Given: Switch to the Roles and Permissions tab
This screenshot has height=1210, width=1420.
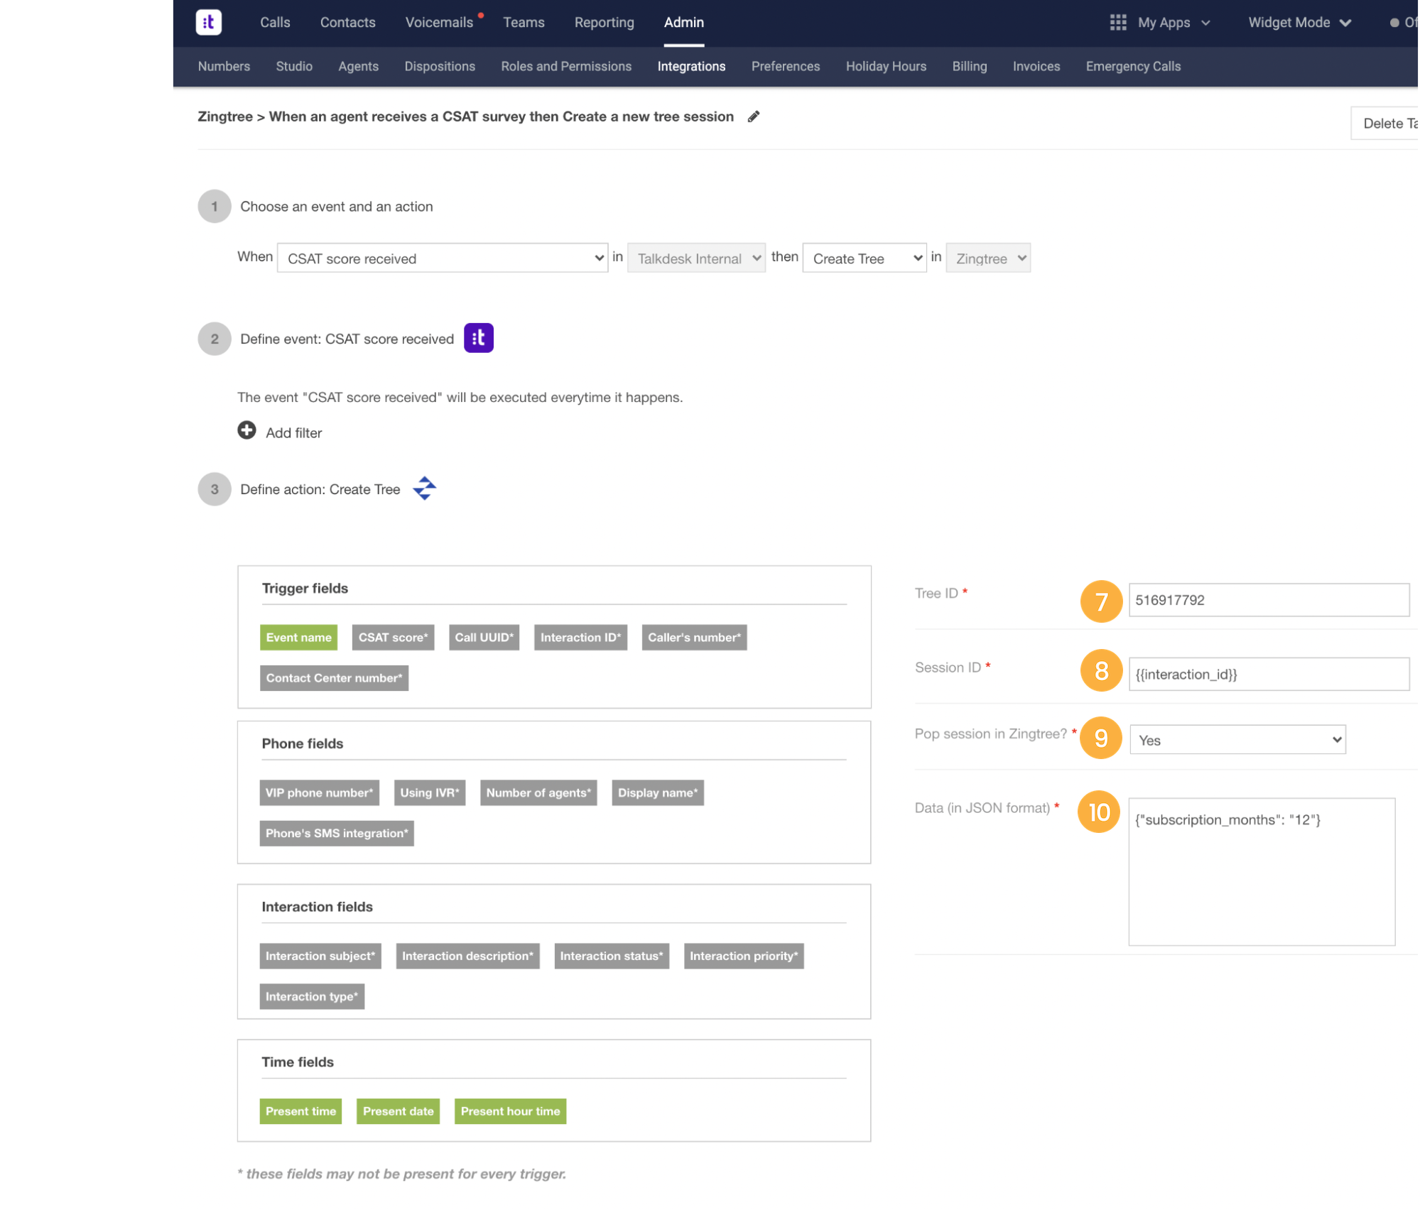Looking at the screenshot, I should pyautogui.click(x=566, y=66).
